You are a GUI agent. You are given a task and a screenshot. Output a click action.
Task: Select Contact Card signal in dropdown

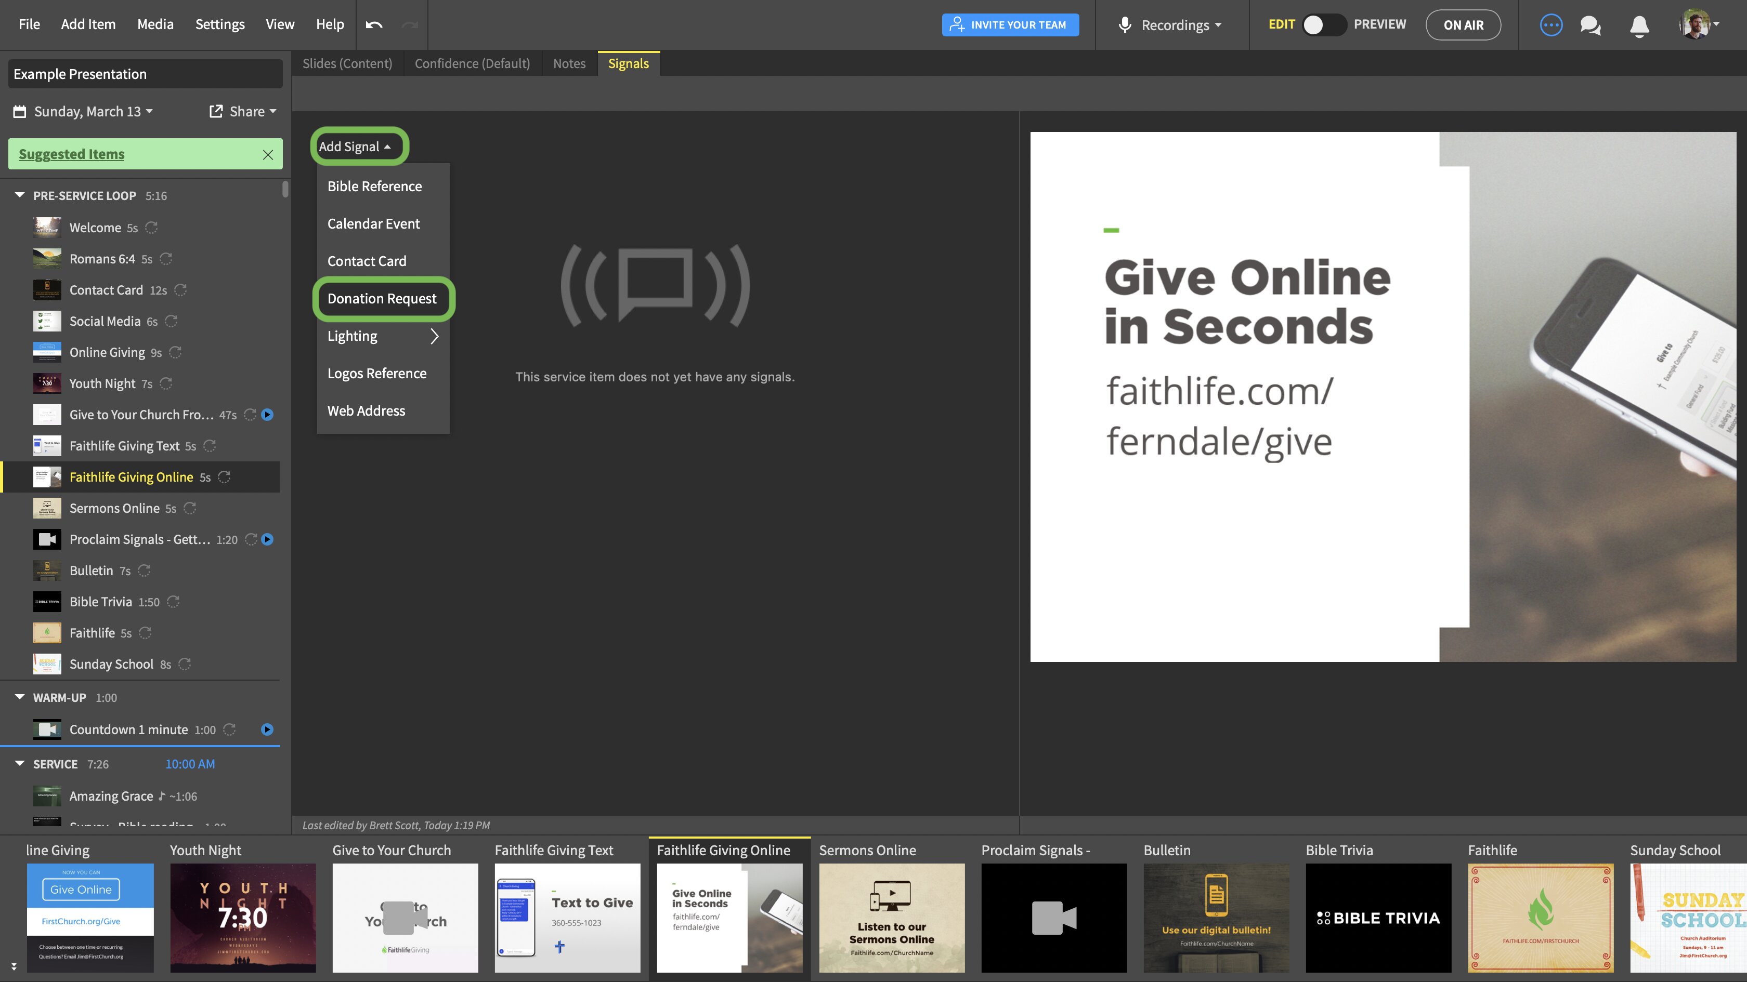[383, 261]
